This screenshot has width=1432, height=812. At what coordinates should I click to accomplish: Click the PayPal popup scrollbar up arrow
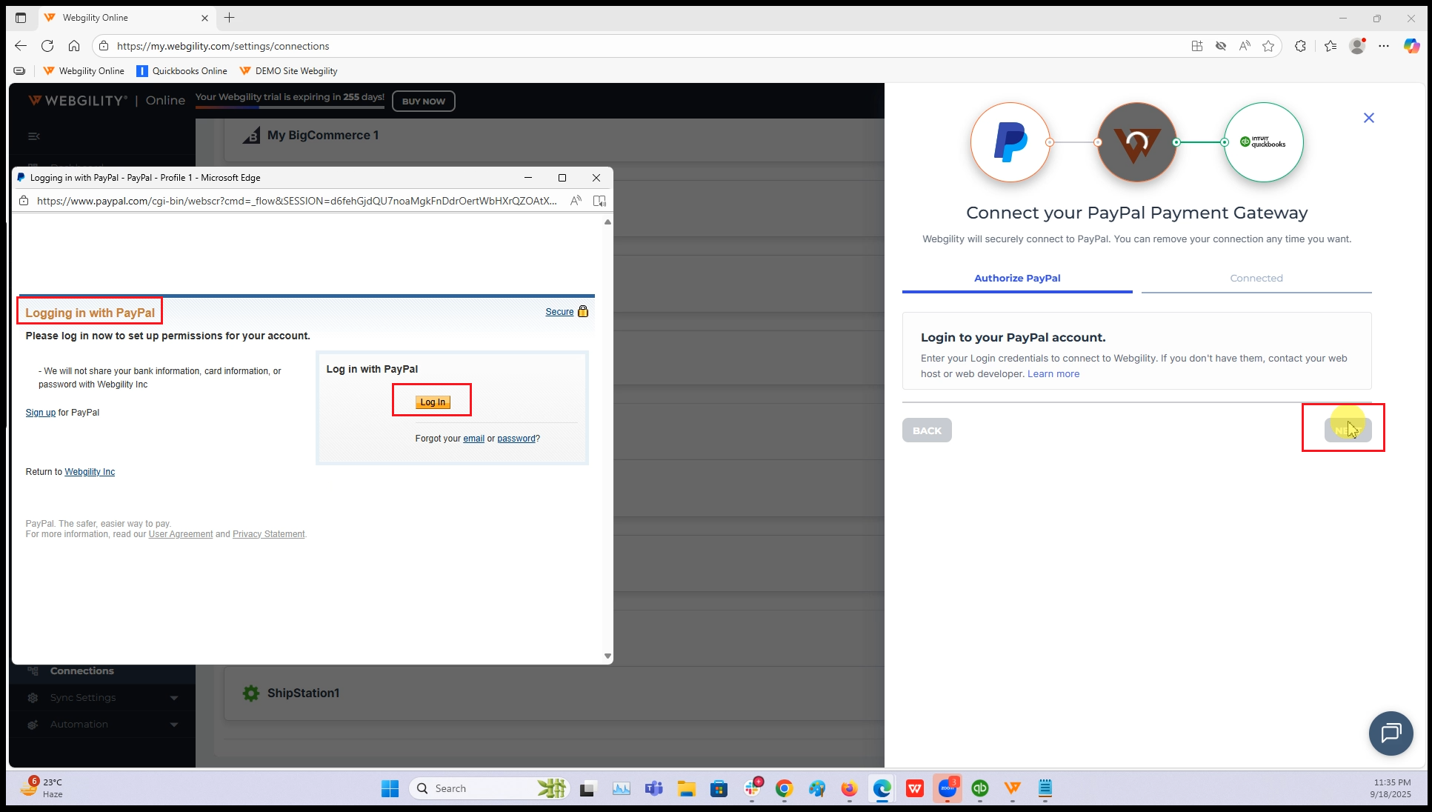click(x=607, y=222)
